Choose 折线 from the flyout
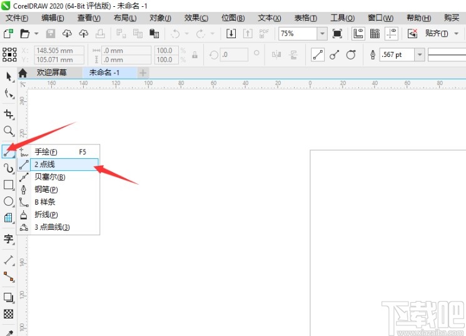 tap(58, 215)
